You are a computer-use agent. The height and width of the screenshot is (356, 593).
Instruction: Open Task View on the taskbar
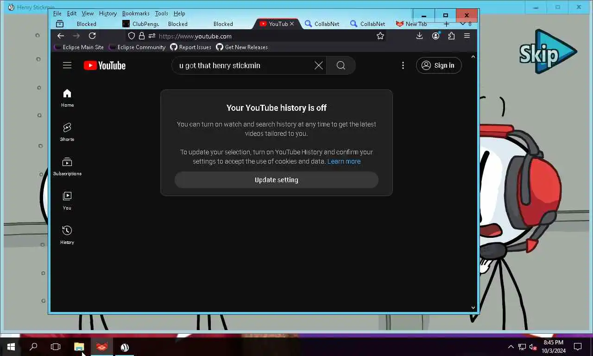click(x=56, y=347)
